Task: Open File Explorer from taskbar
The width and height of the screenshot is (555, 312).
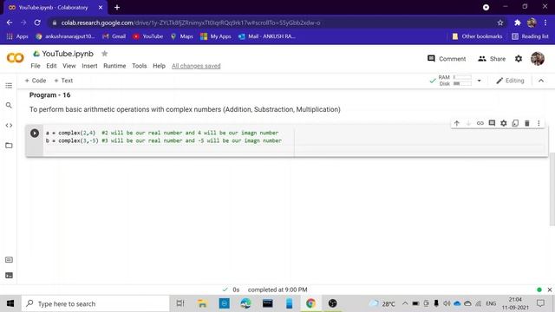Action: pos(202,303)
